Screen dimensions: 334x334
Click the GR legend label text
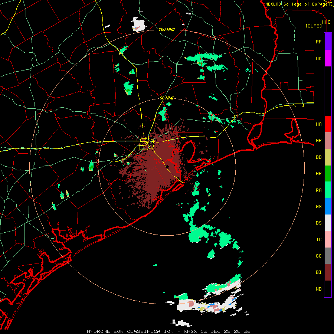tap(318, 141)
